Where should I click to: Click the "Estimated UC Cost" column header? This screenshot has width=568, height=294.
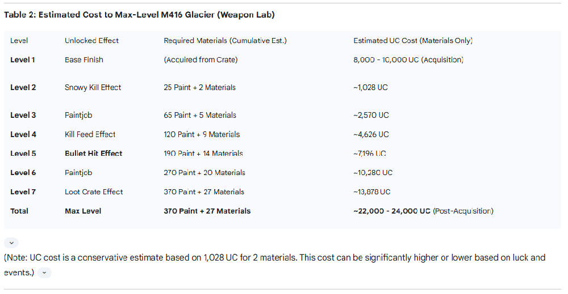click(x=413, y=41)
